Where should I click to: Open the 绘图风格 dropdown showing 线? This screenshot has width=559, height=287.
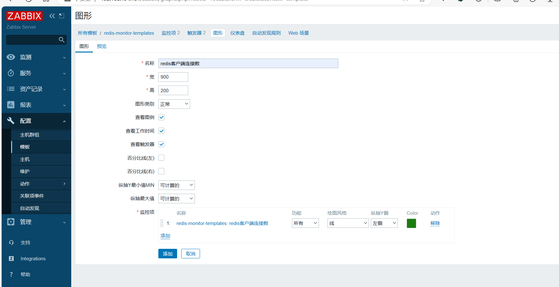tap(348, 223)
